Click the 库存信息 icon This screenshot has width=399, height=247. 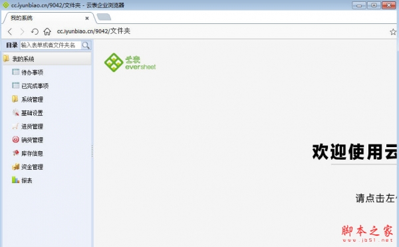tap(15, 152)
